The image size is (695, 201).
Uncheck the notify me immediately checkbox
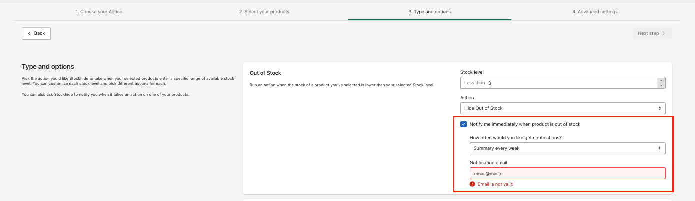coord(463,124)
